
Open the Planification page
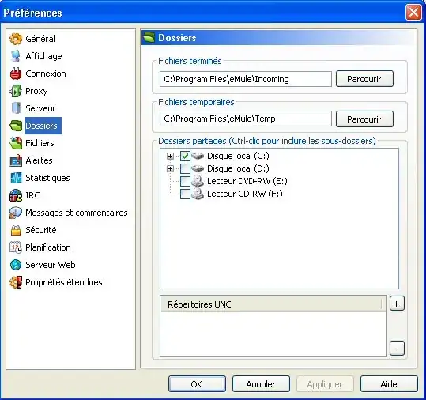click(x=48, y=247)
